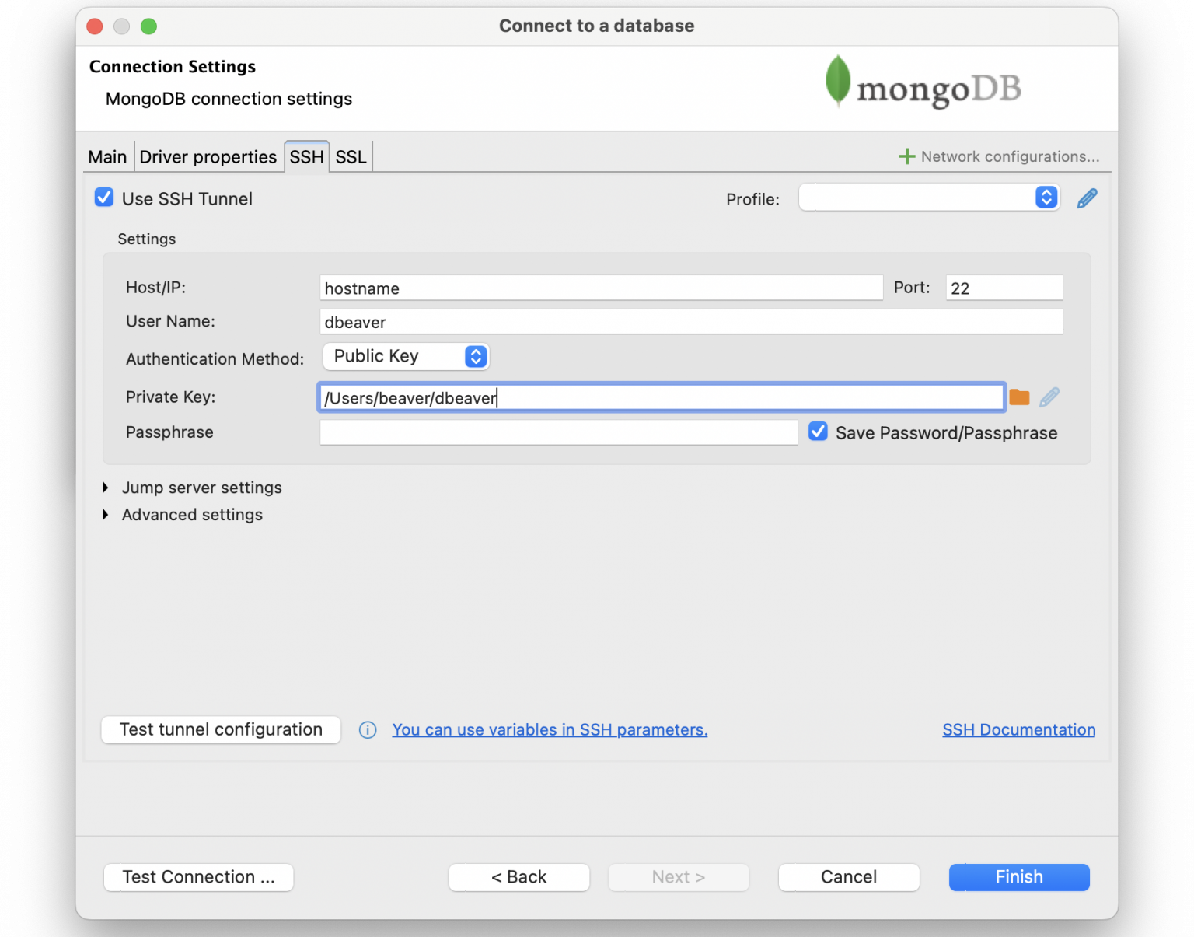1194x937 pixels.
Task: Disable Save Password/Passphrase
Action: tap(818, 431)
